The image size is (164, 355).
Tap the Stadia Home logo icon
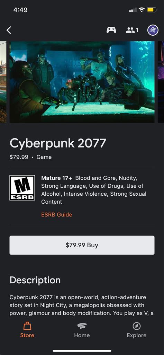[82, 326]
